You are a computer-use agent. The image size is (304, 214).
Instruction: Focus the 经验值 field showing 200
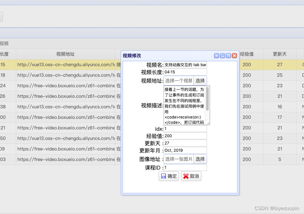(185, 136)
